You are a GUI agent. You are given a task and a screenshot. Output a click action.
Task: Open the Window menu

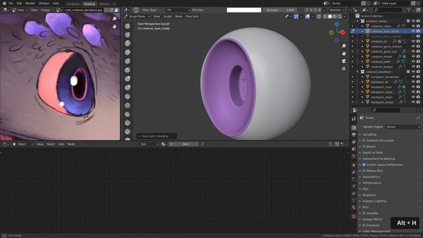[44, 3]
